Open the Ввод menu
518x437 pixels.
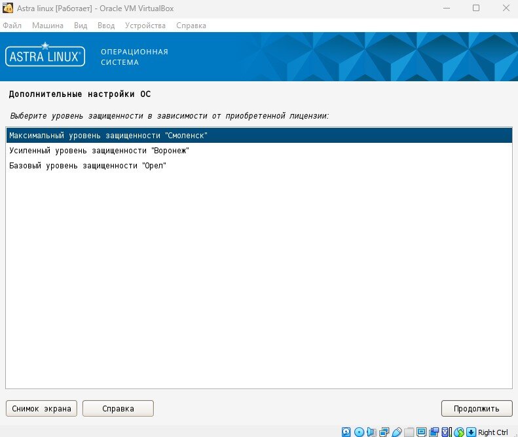pos(106,26)
